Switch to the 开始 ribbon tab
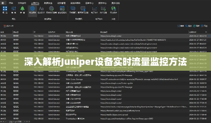This screenshot has height=123, width=211. click(x=11, y=3)
